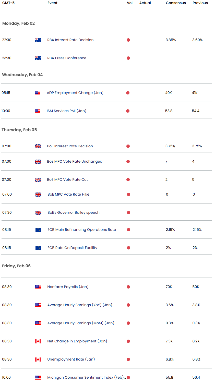The height and width of the screenshot is (383, 215).
Task: Open the RBA Interest Rate Decision event
Action: click(70, 40)
